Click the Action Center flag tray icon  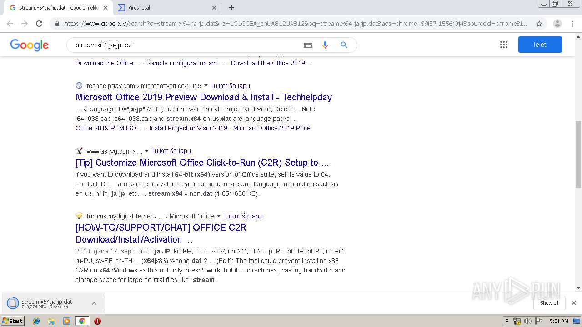point(538,321)
